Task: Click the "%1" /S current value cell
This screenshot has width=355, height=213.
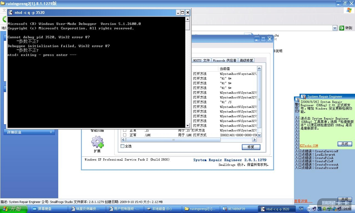Action: click(x=225, y=102)
